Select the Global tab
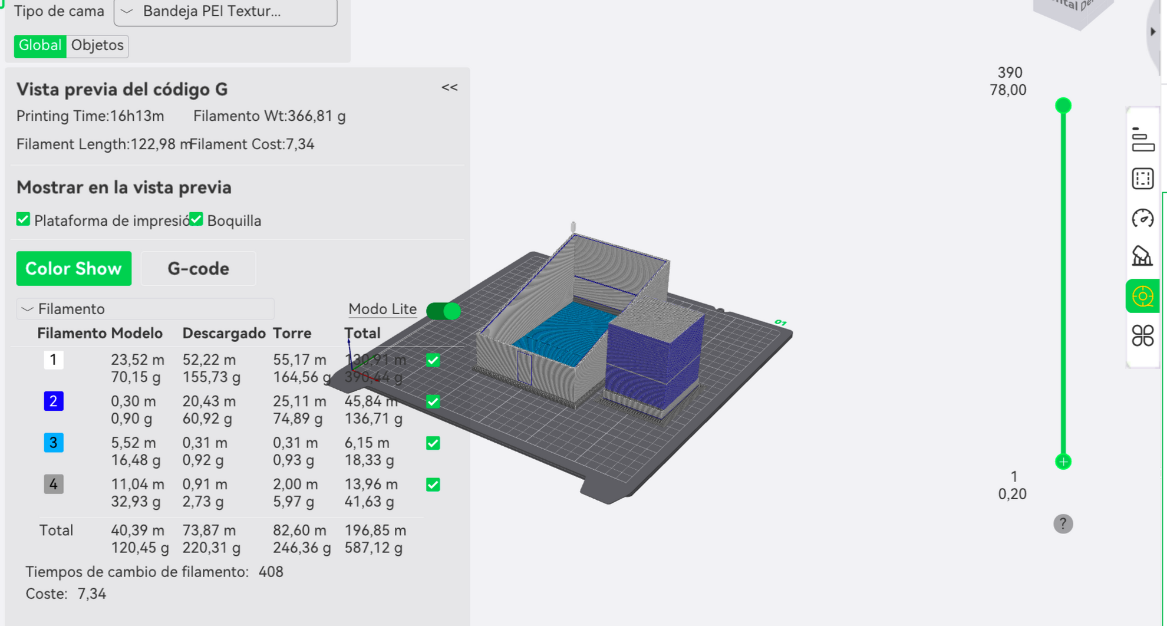Image resolution: width=1167 pixels, height=626 pixels. 40,45
